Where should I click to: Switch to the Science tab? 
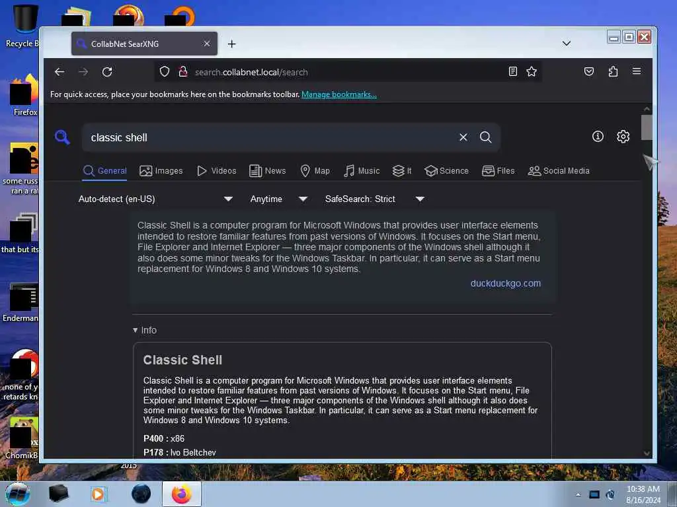coord(446,171)
